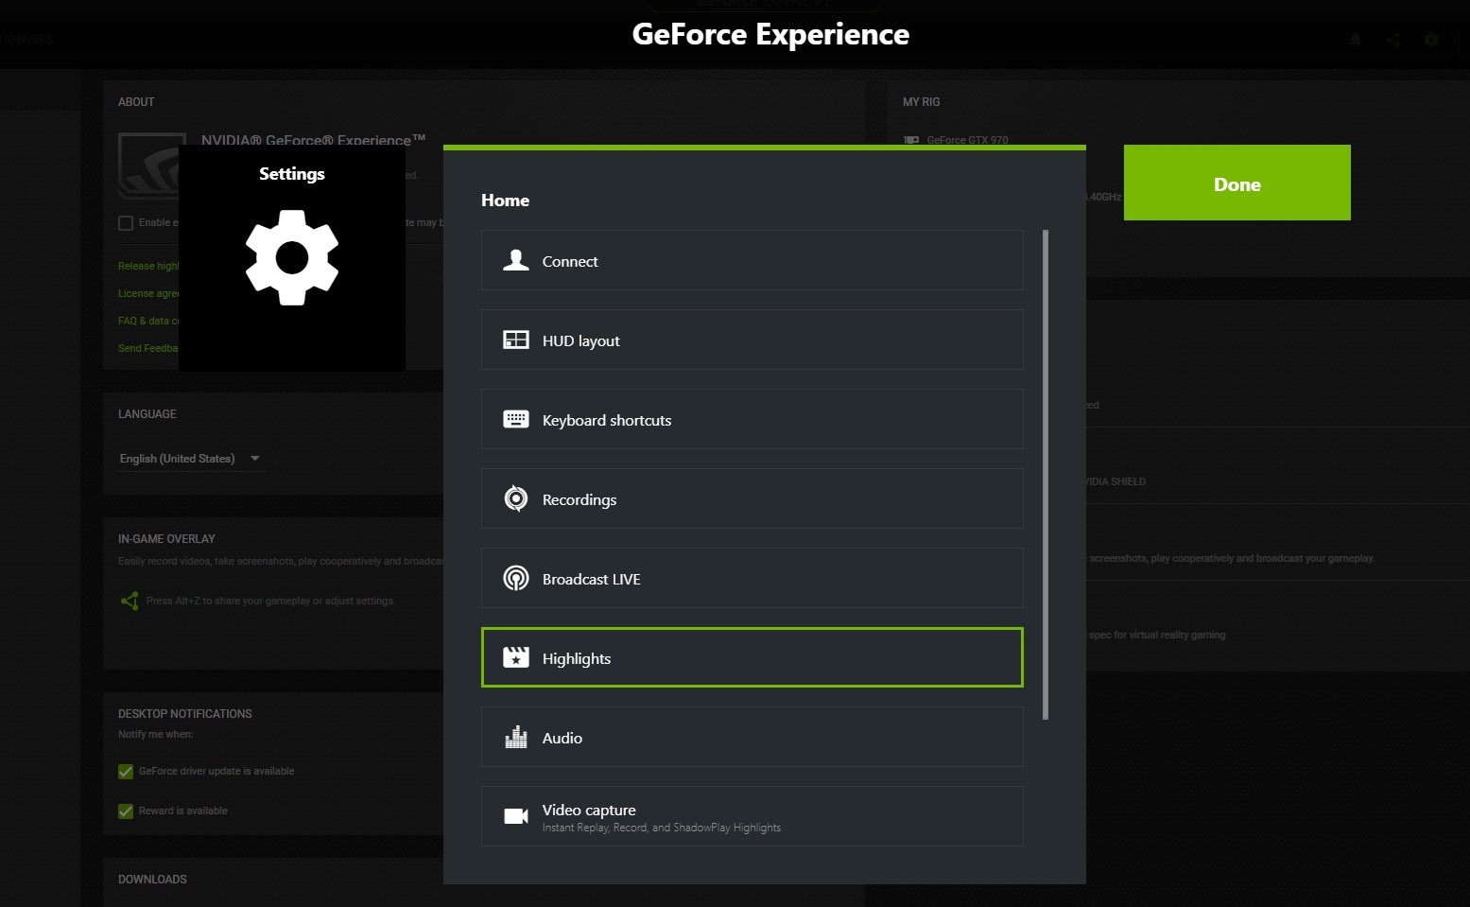This screenshot has height=907, width=1470.
Task: Click the HUD layout grid icon
Action: coord(515,340)
